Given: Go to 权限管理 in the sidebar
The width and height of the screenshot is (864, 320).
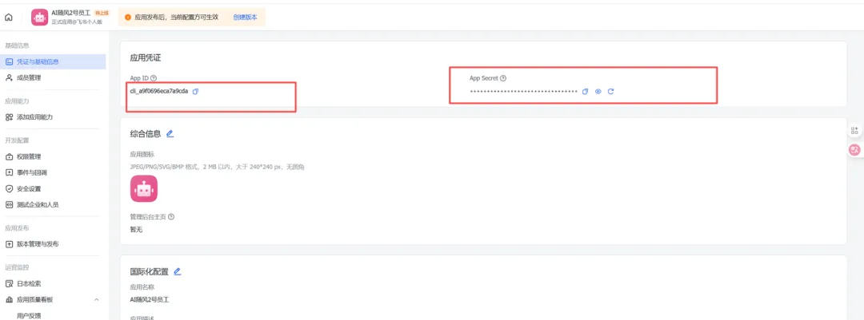Looking at the screenshot, I should [x=29, y=156].
